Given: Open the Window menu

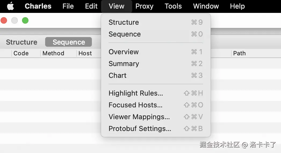Looking at the screenshot, I should (x=206, y=6).
